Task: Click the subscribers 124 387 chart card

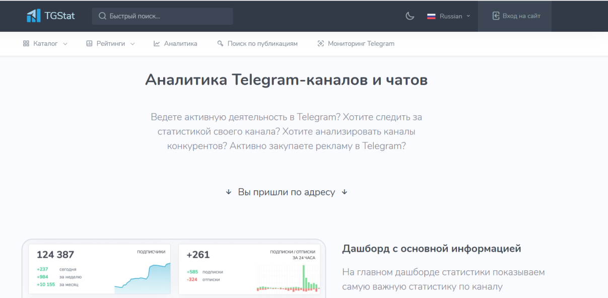Action: (x=100, y=269)
